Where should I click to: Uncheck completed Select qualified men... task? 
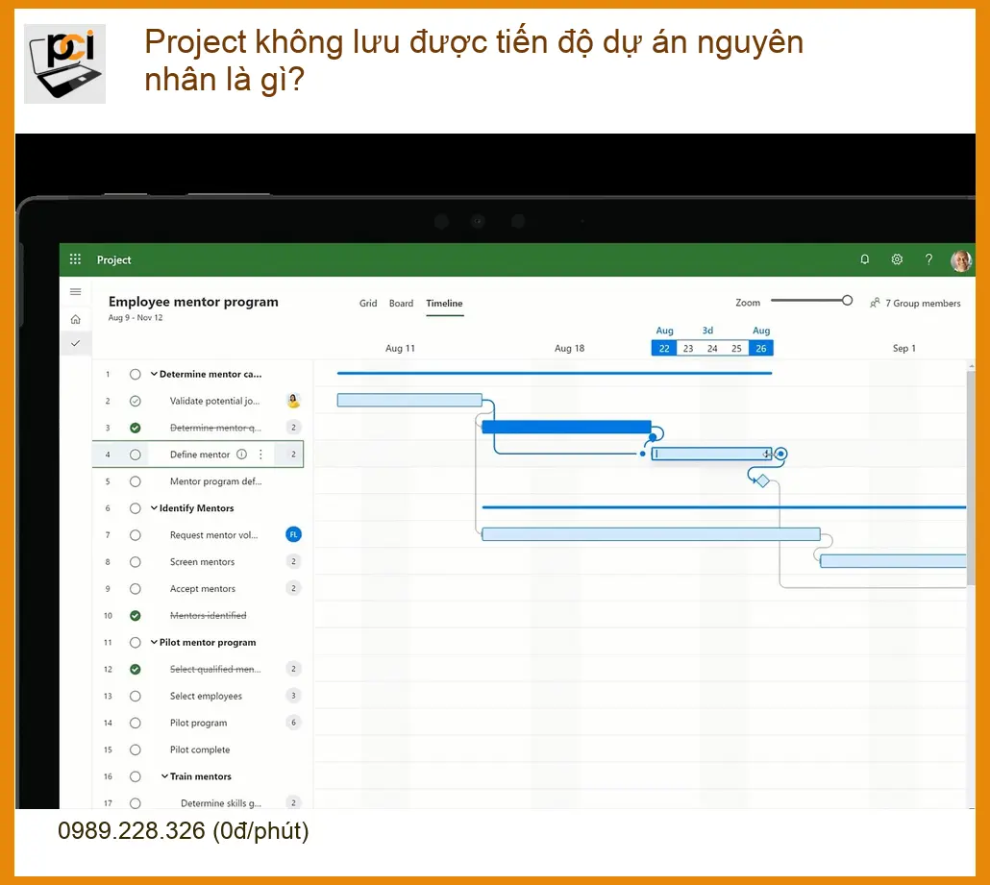click(136, 669)
